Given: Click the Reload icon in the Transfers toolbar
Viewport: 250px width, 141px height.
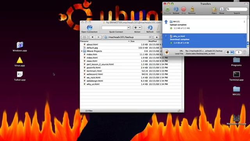Looking at the screenshot, I should point(176,9).
